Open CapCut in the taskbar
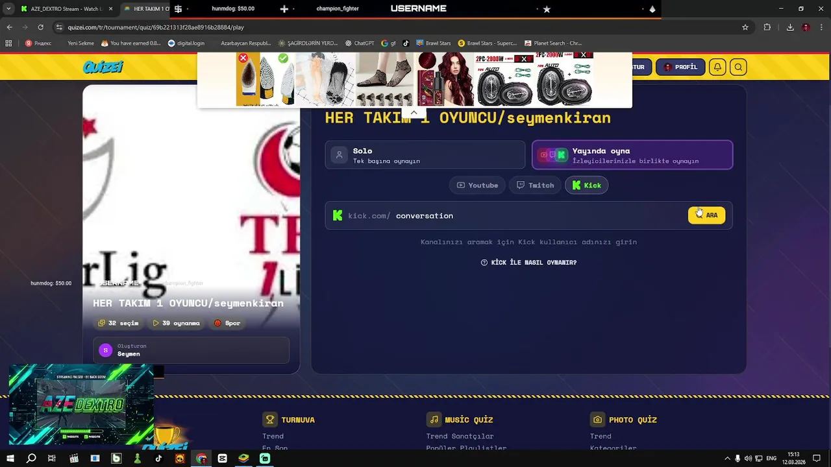This screenshot has width=831, height=467. coord(222,459)
